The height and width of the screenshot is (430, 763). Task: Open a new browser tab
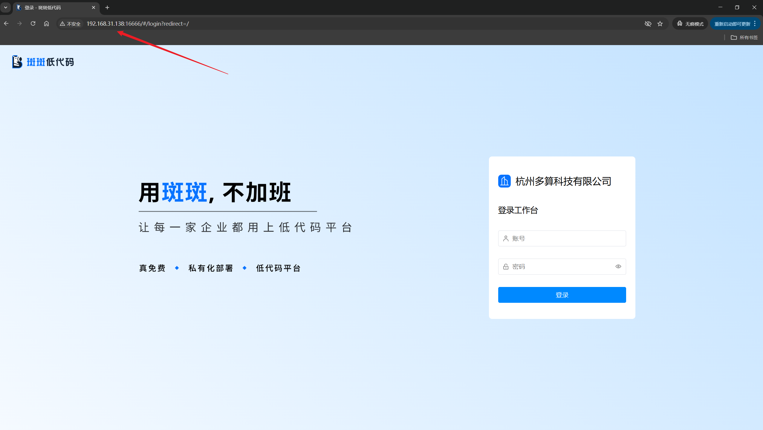[x=107, y=7]
